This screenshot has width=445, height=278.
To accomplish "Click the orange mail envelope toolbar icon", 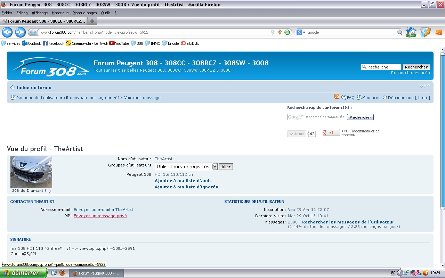I will (439, 32).
